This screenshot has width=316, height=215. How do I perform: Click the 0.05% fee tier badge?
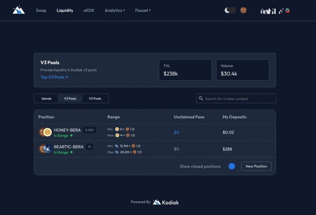(x=89, y=130)
